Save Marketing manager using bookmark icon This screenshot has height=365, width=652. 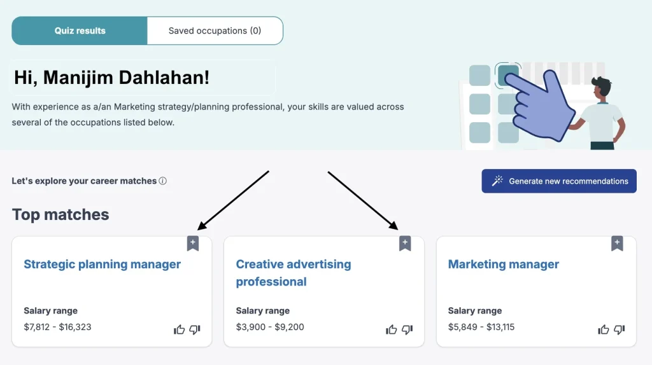(x=617, y=243)
